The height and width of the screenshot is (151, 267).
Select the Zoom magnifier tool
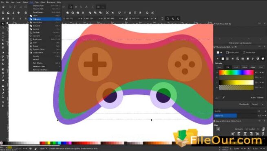coord(3,102)
